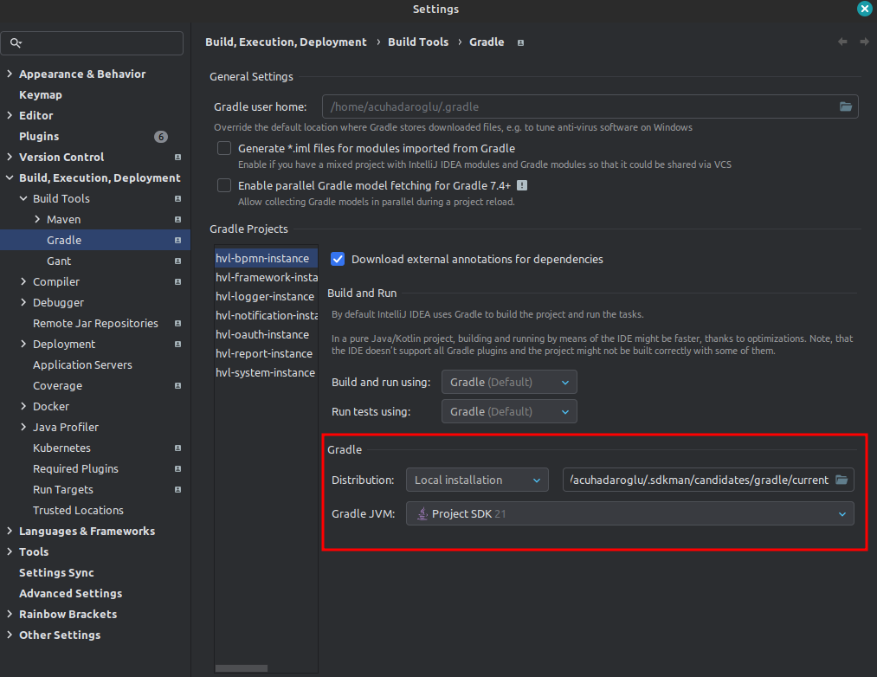Select the hvl-oauth-instance Gradle project
Screen dimensions: 877x677
click(x=262, y=335)
